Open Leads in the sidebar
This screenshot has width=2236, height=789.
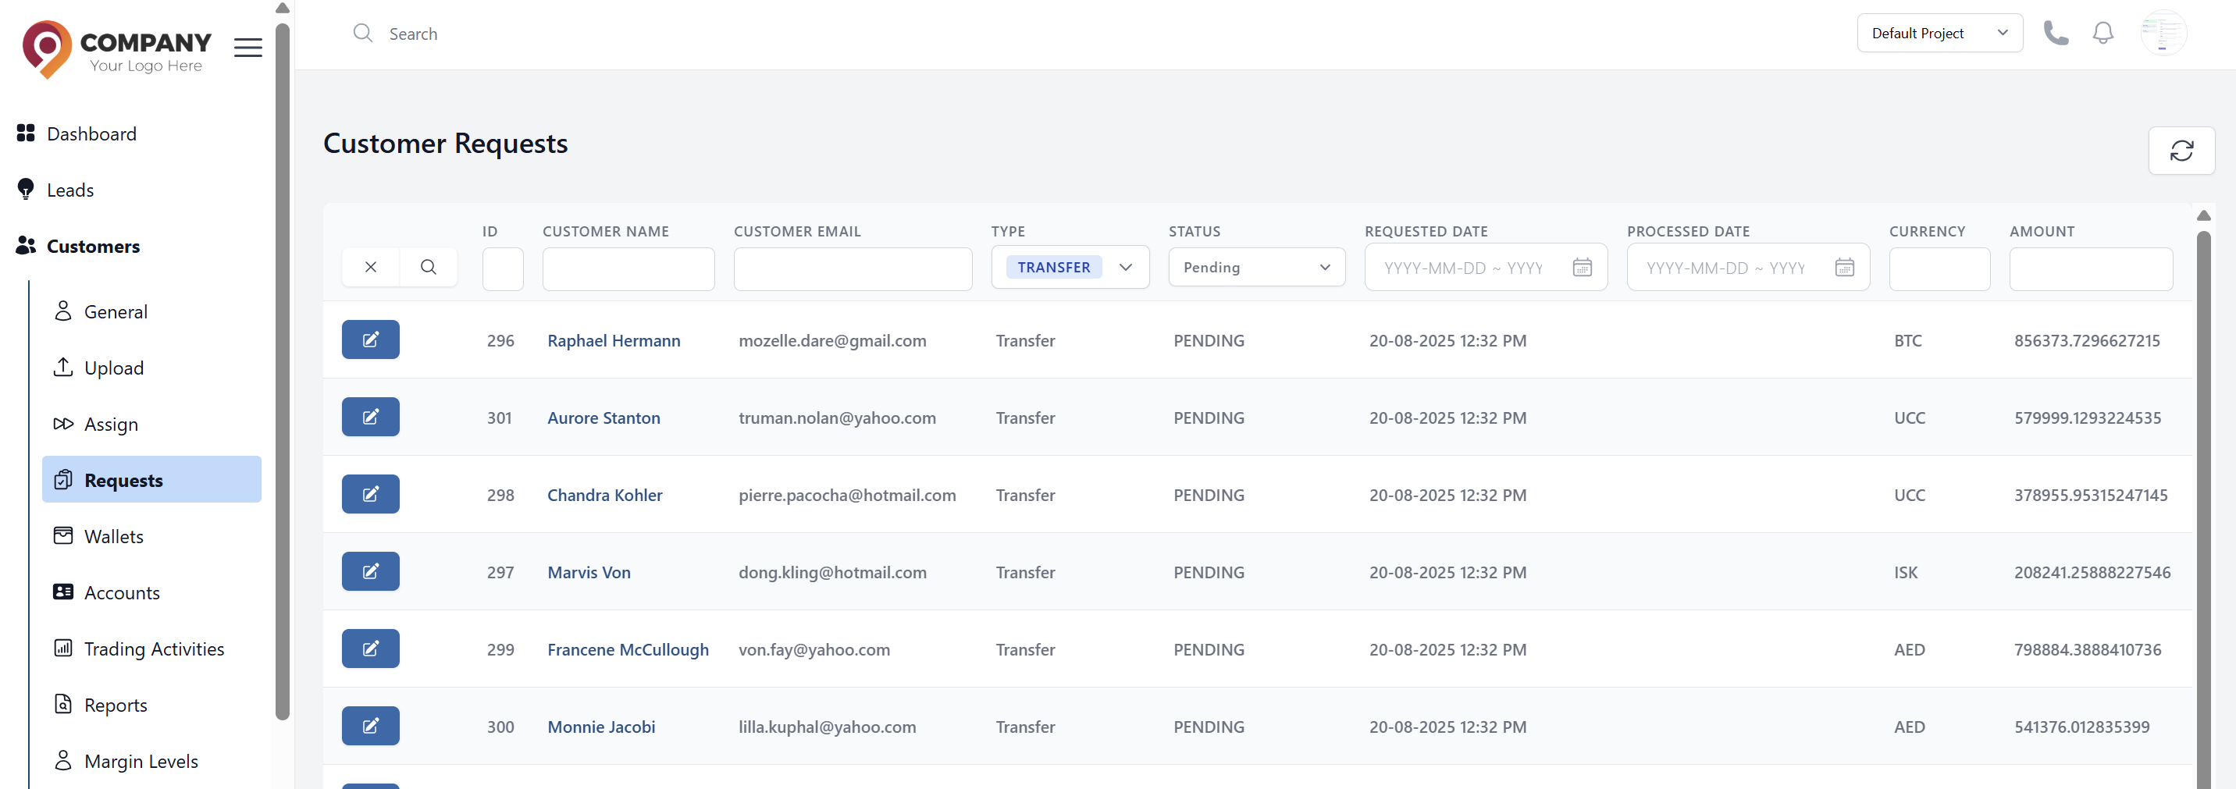(69, 190)
